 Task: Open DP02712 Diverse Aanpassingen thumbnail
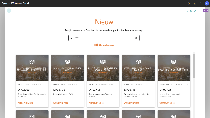(x=103, y=68)
